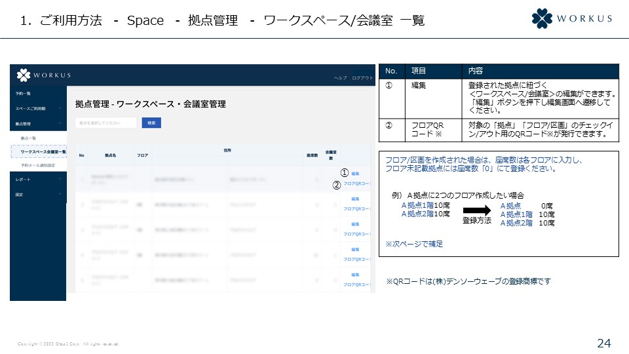Click フロアQRコード link in third table row
Screen dimensions: 629x354
[x=356, y=234]
